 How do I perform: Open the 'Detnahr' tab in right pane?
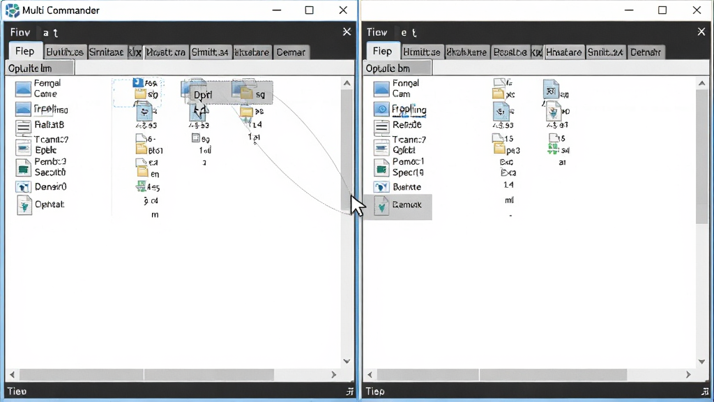(645, 52)
